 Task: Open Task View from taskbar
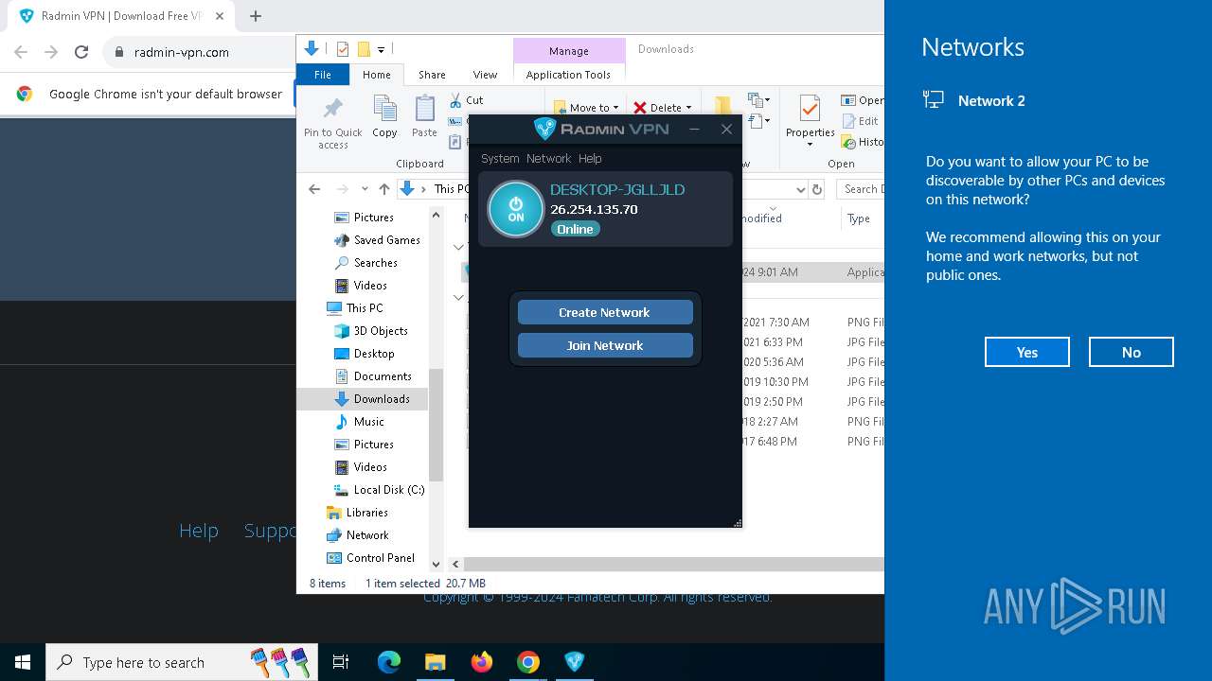click(341, 662)
